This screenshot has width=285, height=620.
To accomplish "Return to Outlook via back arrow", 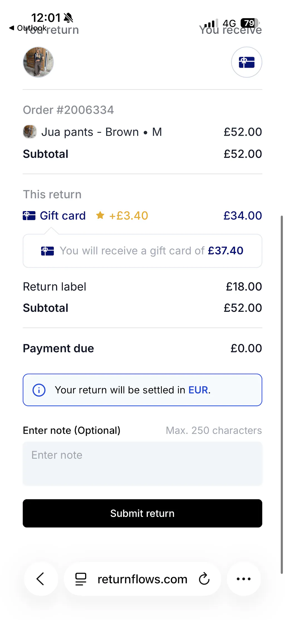I will (12, 28).
